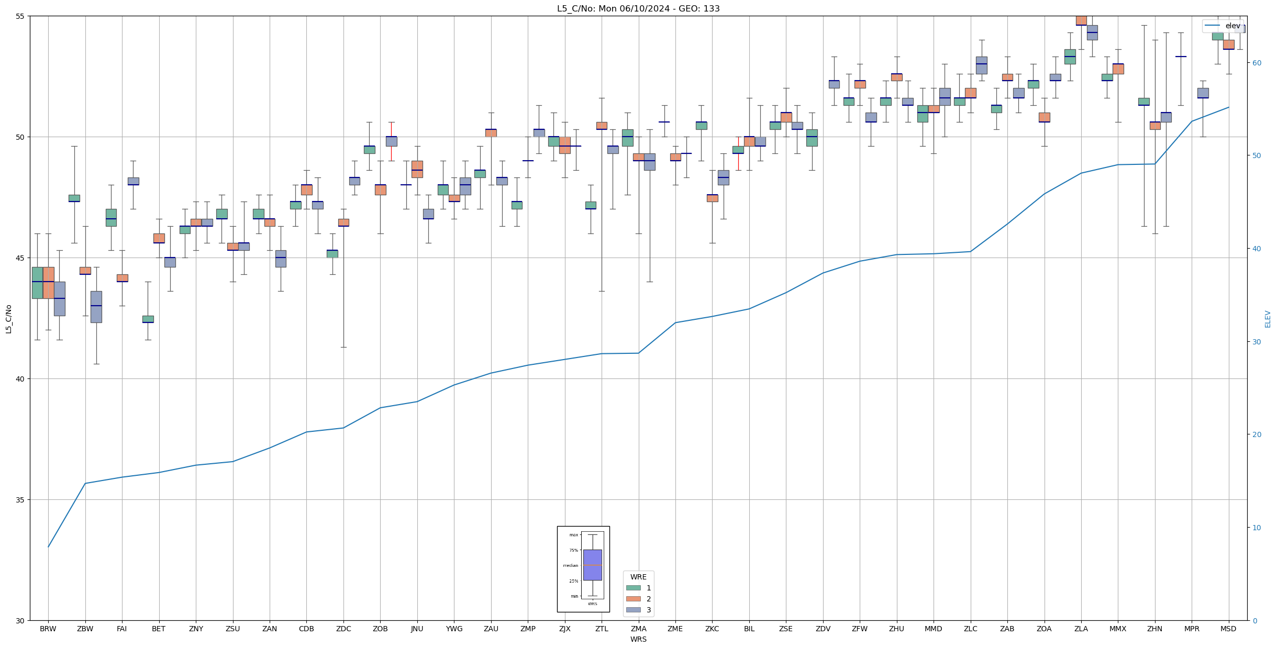Viewport: 1277px width, 648px height.
Task: Click the left axis tick label '45'
Action: coord(20,258)
